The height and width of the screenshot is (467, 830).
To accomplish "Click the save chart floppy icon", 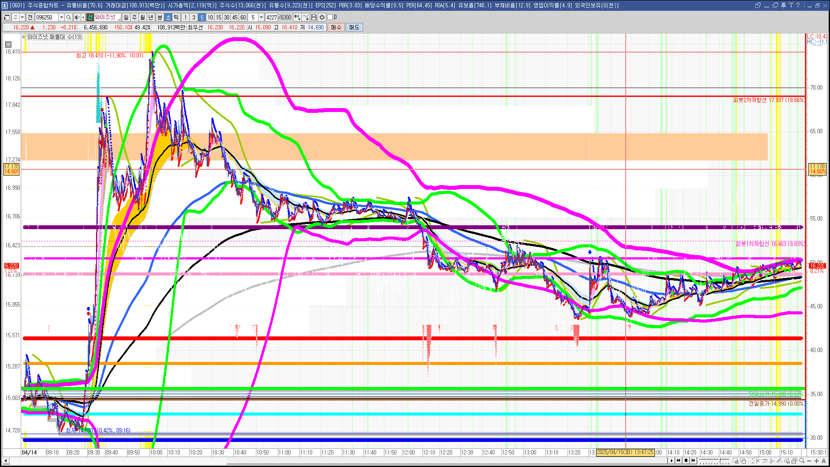I will click(x=314, y=17).
